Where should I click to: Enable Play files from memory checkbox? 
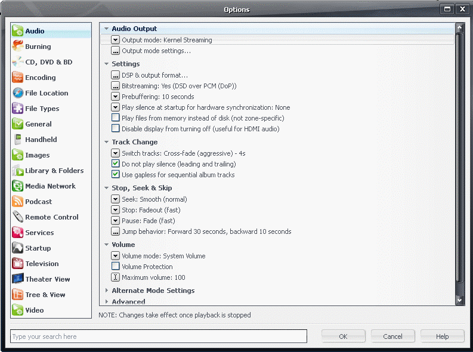point(116,118)
